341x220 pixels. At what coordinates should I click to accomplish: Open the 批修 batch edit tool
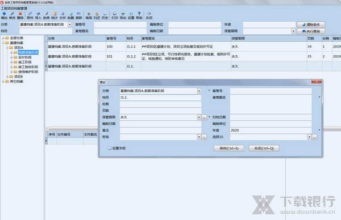tap(47, 16)
